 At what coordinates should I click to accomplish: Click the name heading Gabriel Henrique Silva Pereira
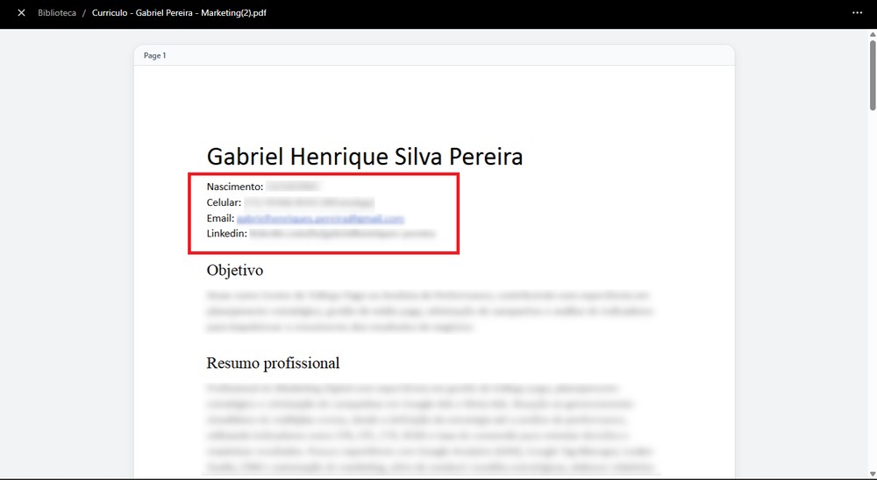[x=365, y=157]
